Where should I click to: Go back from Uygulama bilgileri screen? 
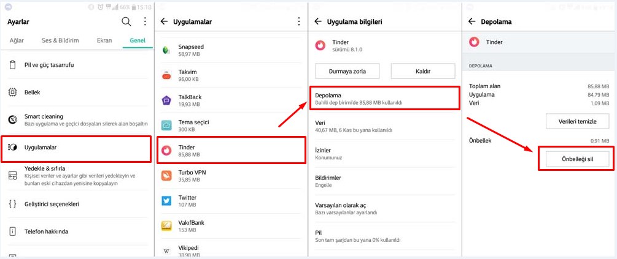click(x=318, y=21)
